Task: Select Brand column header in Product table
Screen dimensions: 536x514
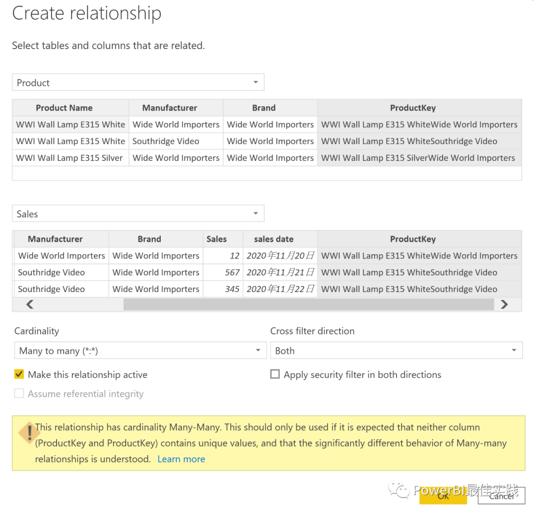Action: click(264, 108)
